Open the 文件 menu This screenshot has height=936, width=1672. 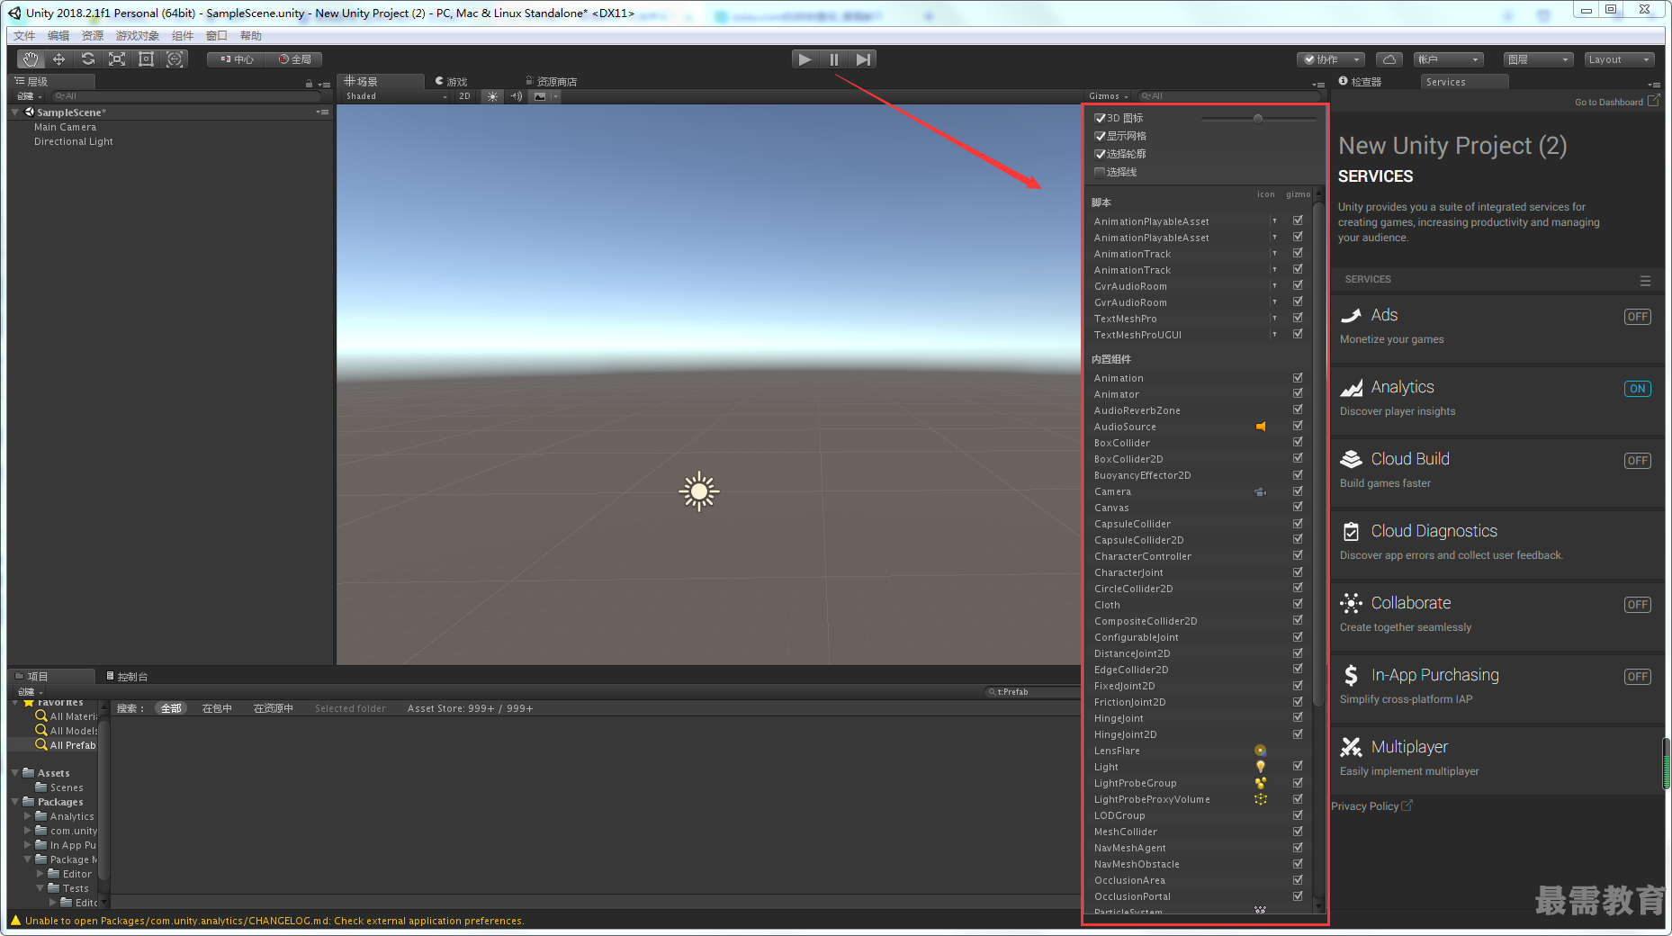click(x=24, y=36)
